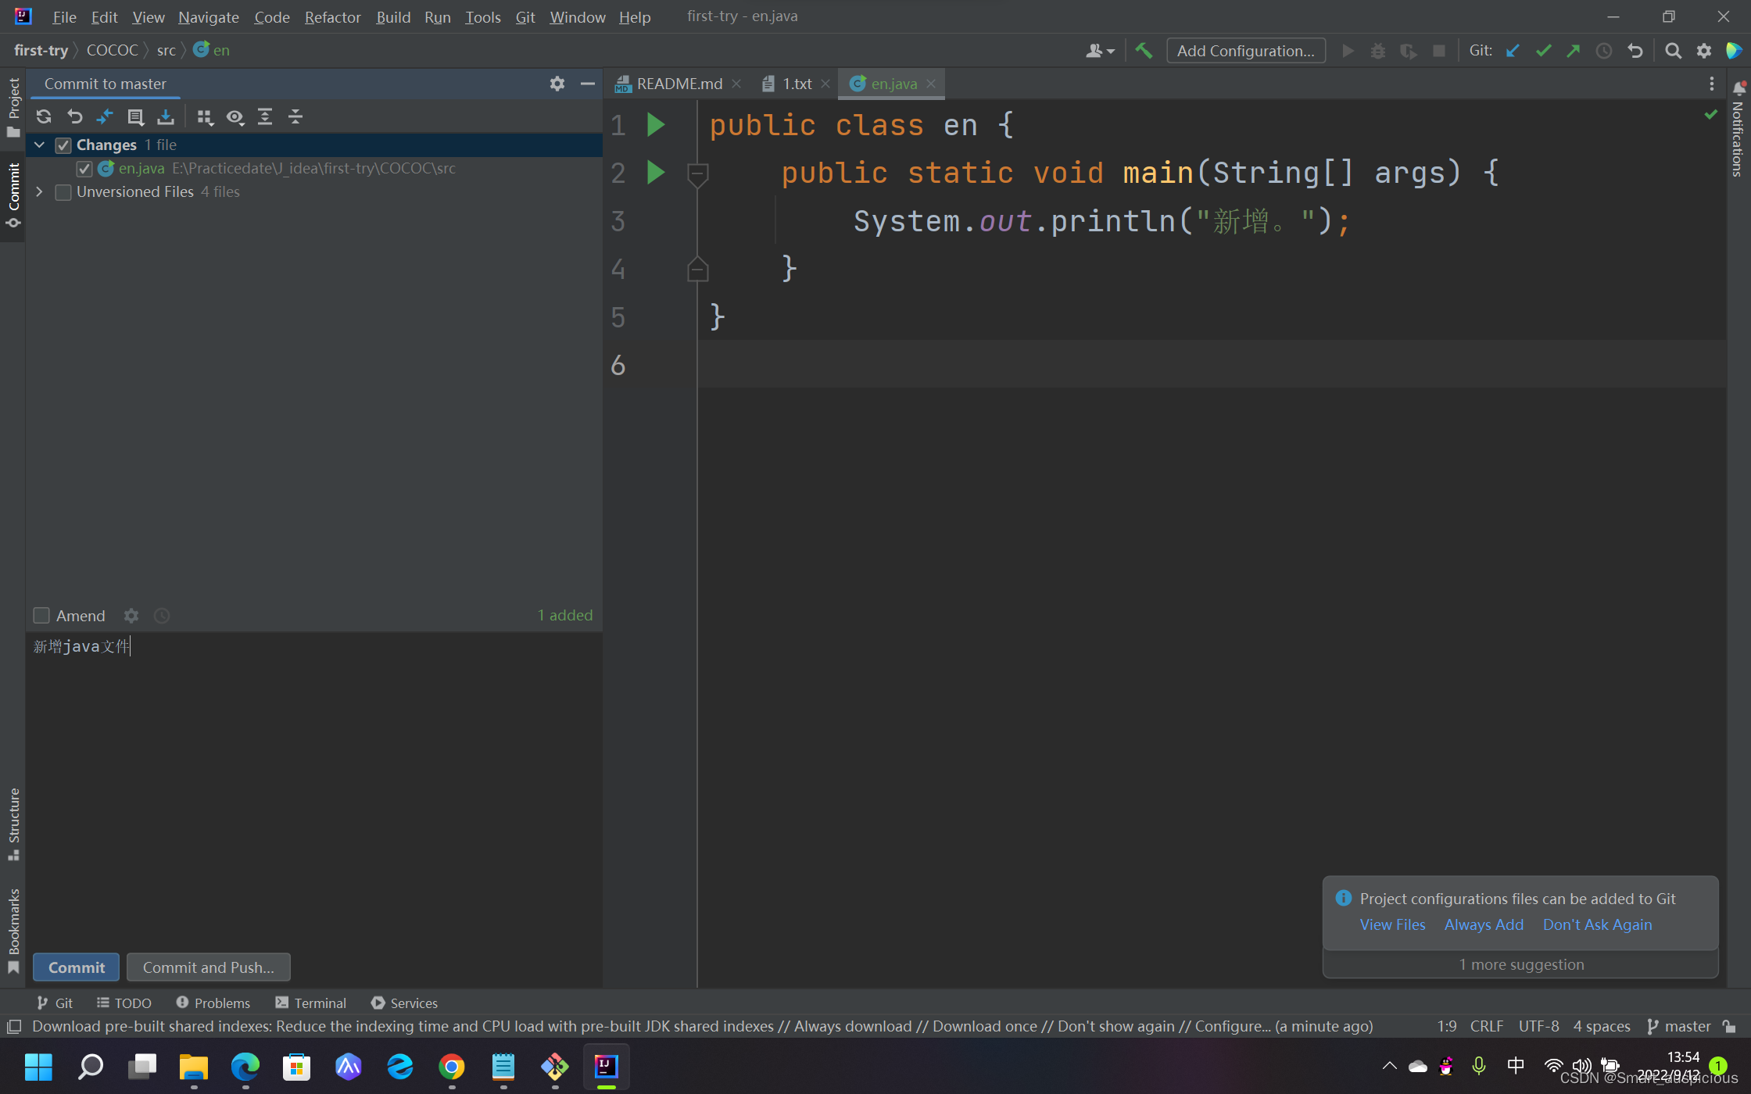Check the Unversioned Files checkbox
Screen dimensions: 1751x1094
(x=63, y=192)
